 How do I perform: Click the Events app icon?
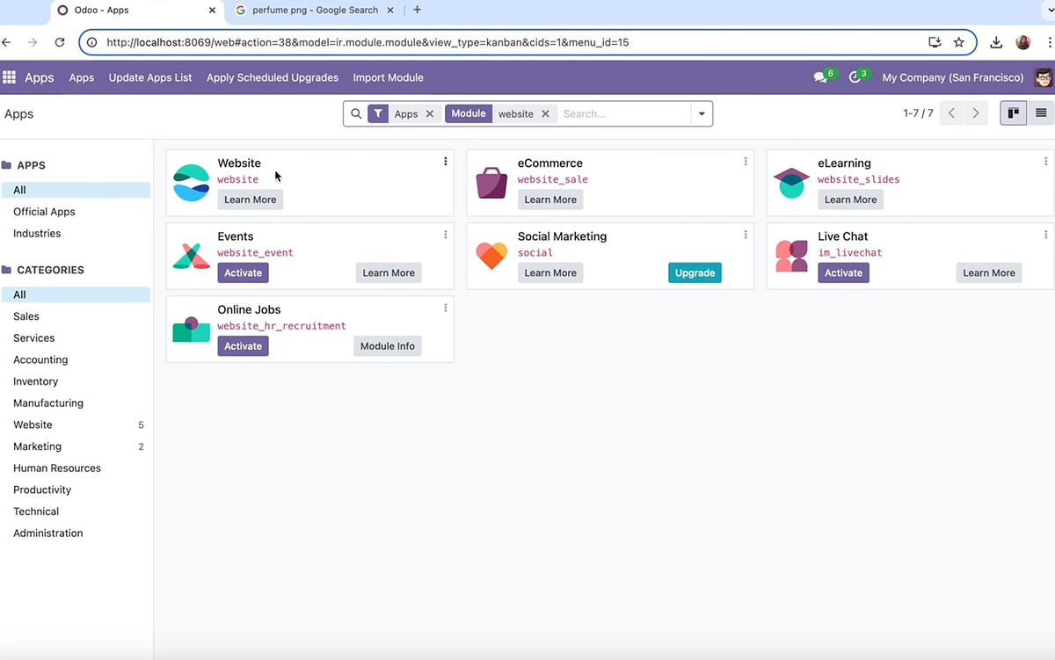[x=191, y=256]
